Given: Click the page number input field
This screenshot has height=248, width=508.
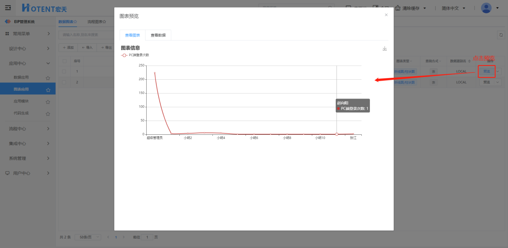Looking at the screenshot, I should [x=147, y=237].
